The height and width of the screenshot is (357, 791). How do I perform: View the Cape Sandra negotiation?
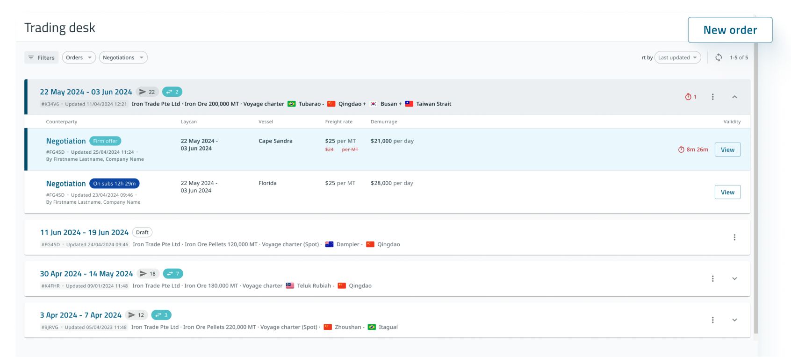pos(727,150)
